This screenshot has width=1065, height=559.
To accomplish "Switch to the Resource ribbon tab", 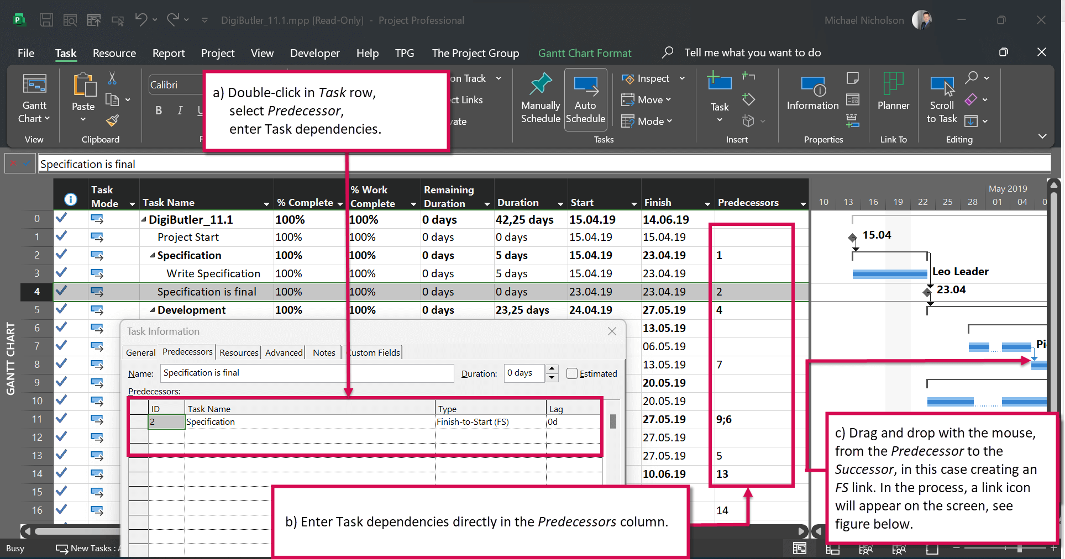I will (114, 52).
